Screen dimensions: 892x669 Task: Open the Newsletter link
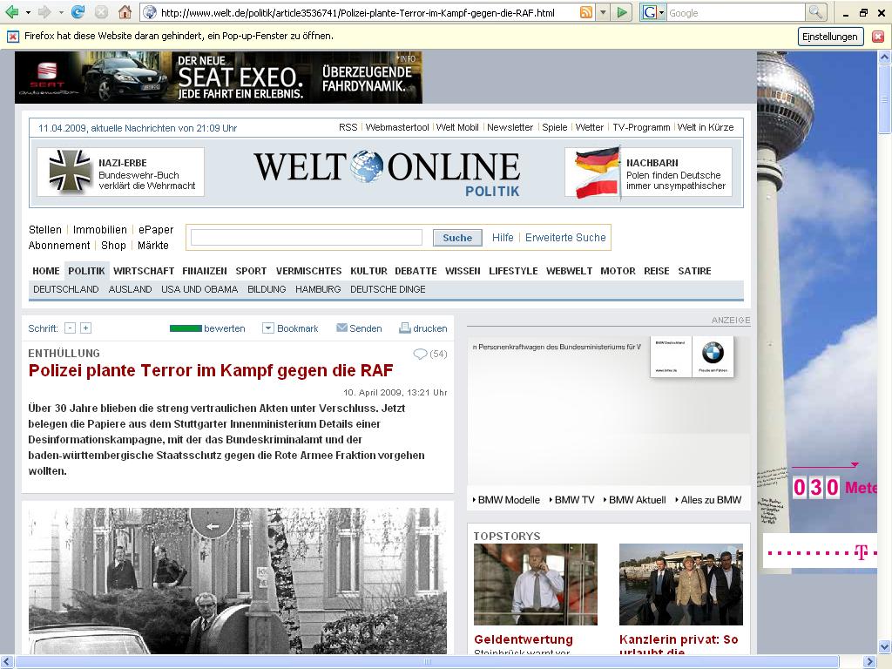click(x=510, y=127)
